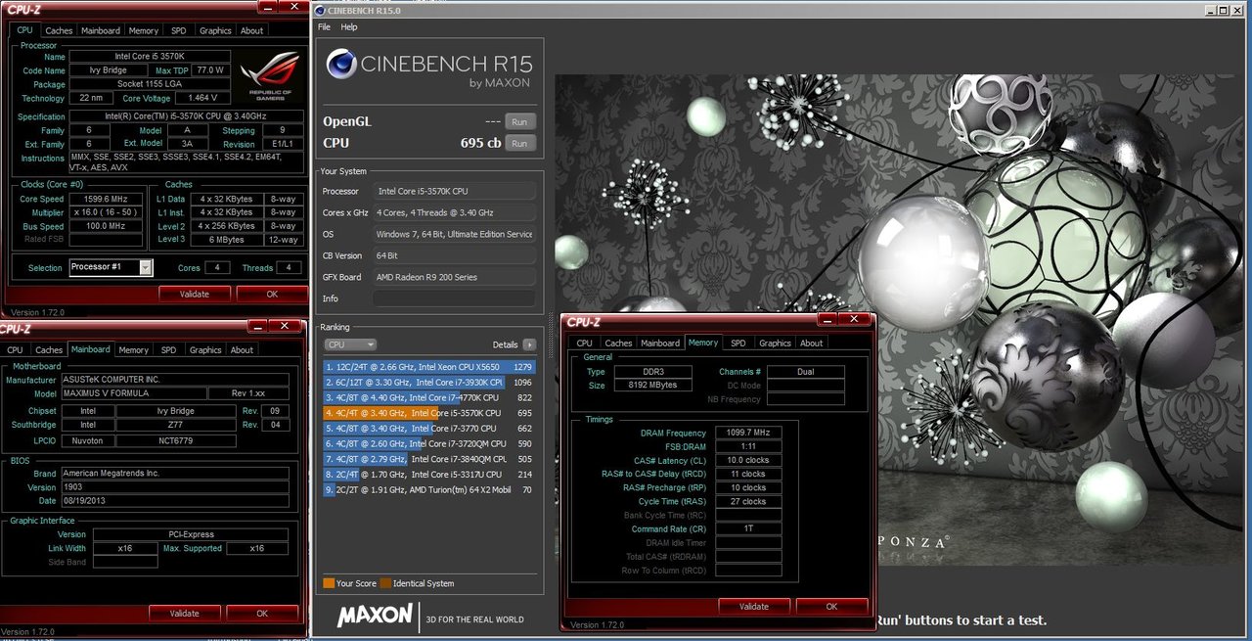Click Validate in the Memory window
The width and height of the screenshot is (1252, 641).
[754, 606]
